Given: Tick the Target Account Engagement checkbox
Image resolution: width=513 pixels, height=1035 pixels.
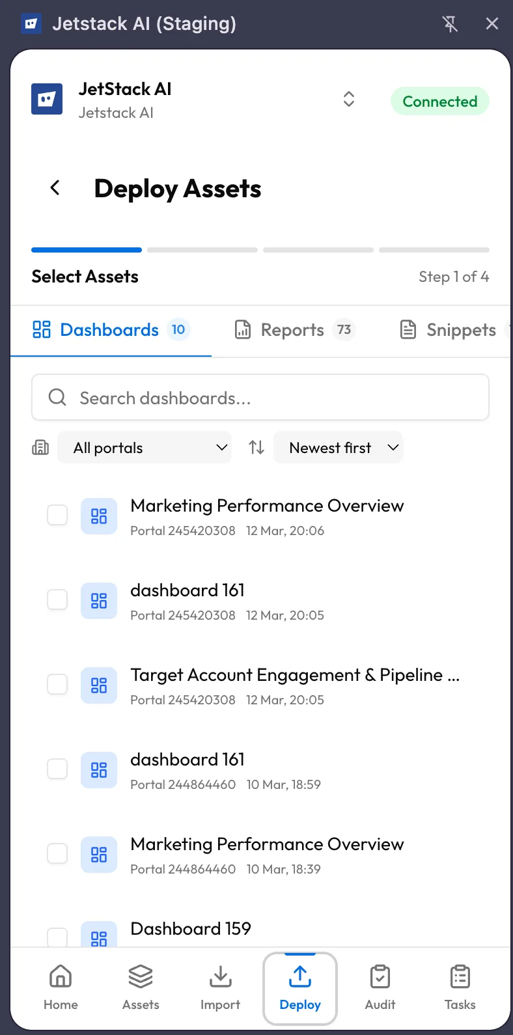Looking at the screenshot, I should [x=57, y=684].
